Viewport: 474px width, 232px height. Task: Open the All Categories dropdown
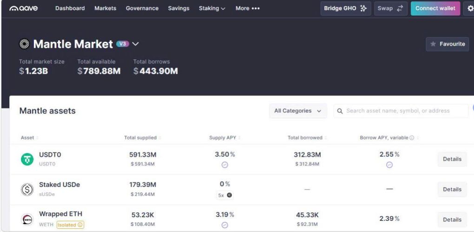(297, 111)
